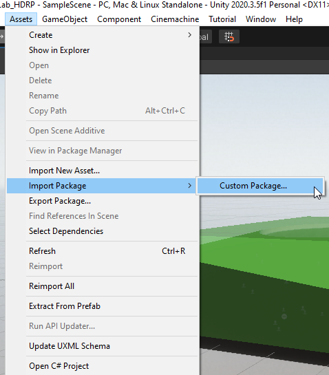Refresh the assets via Refresh item

[102, 251]
